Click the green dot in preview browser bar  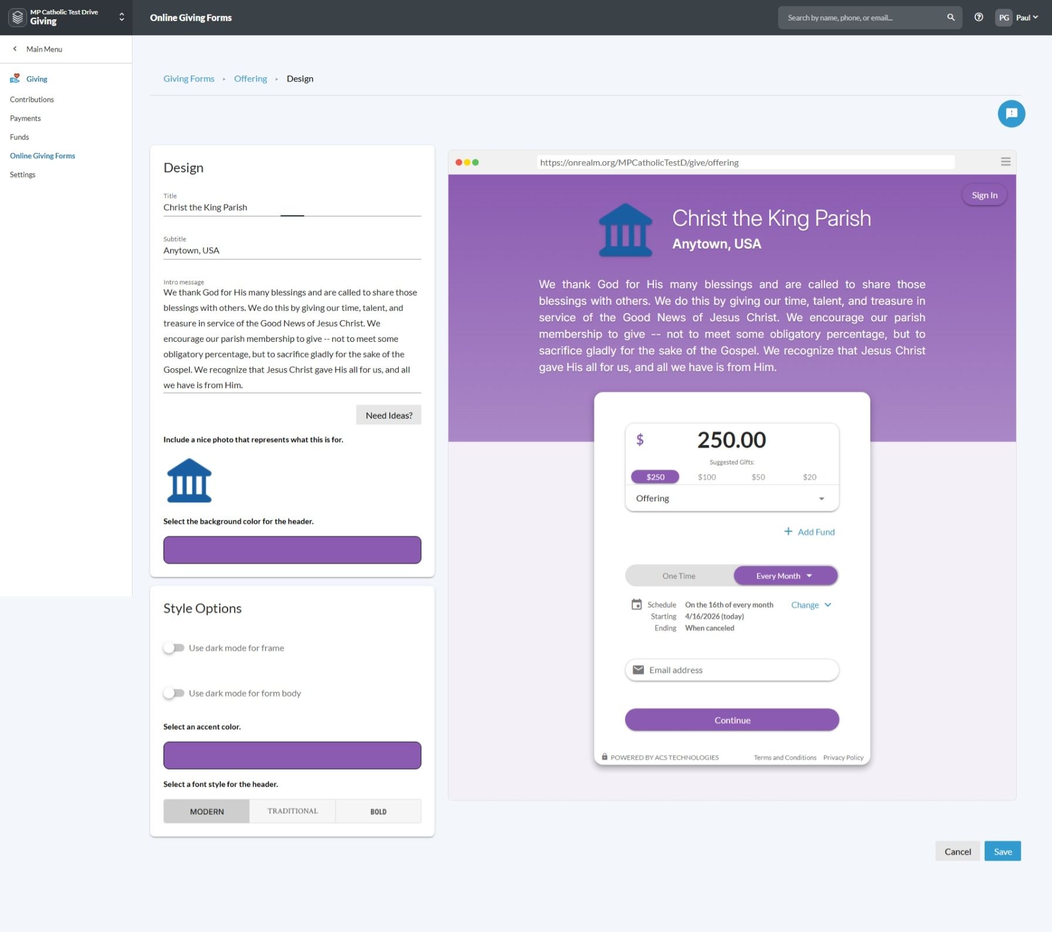[x=476, y=162]
